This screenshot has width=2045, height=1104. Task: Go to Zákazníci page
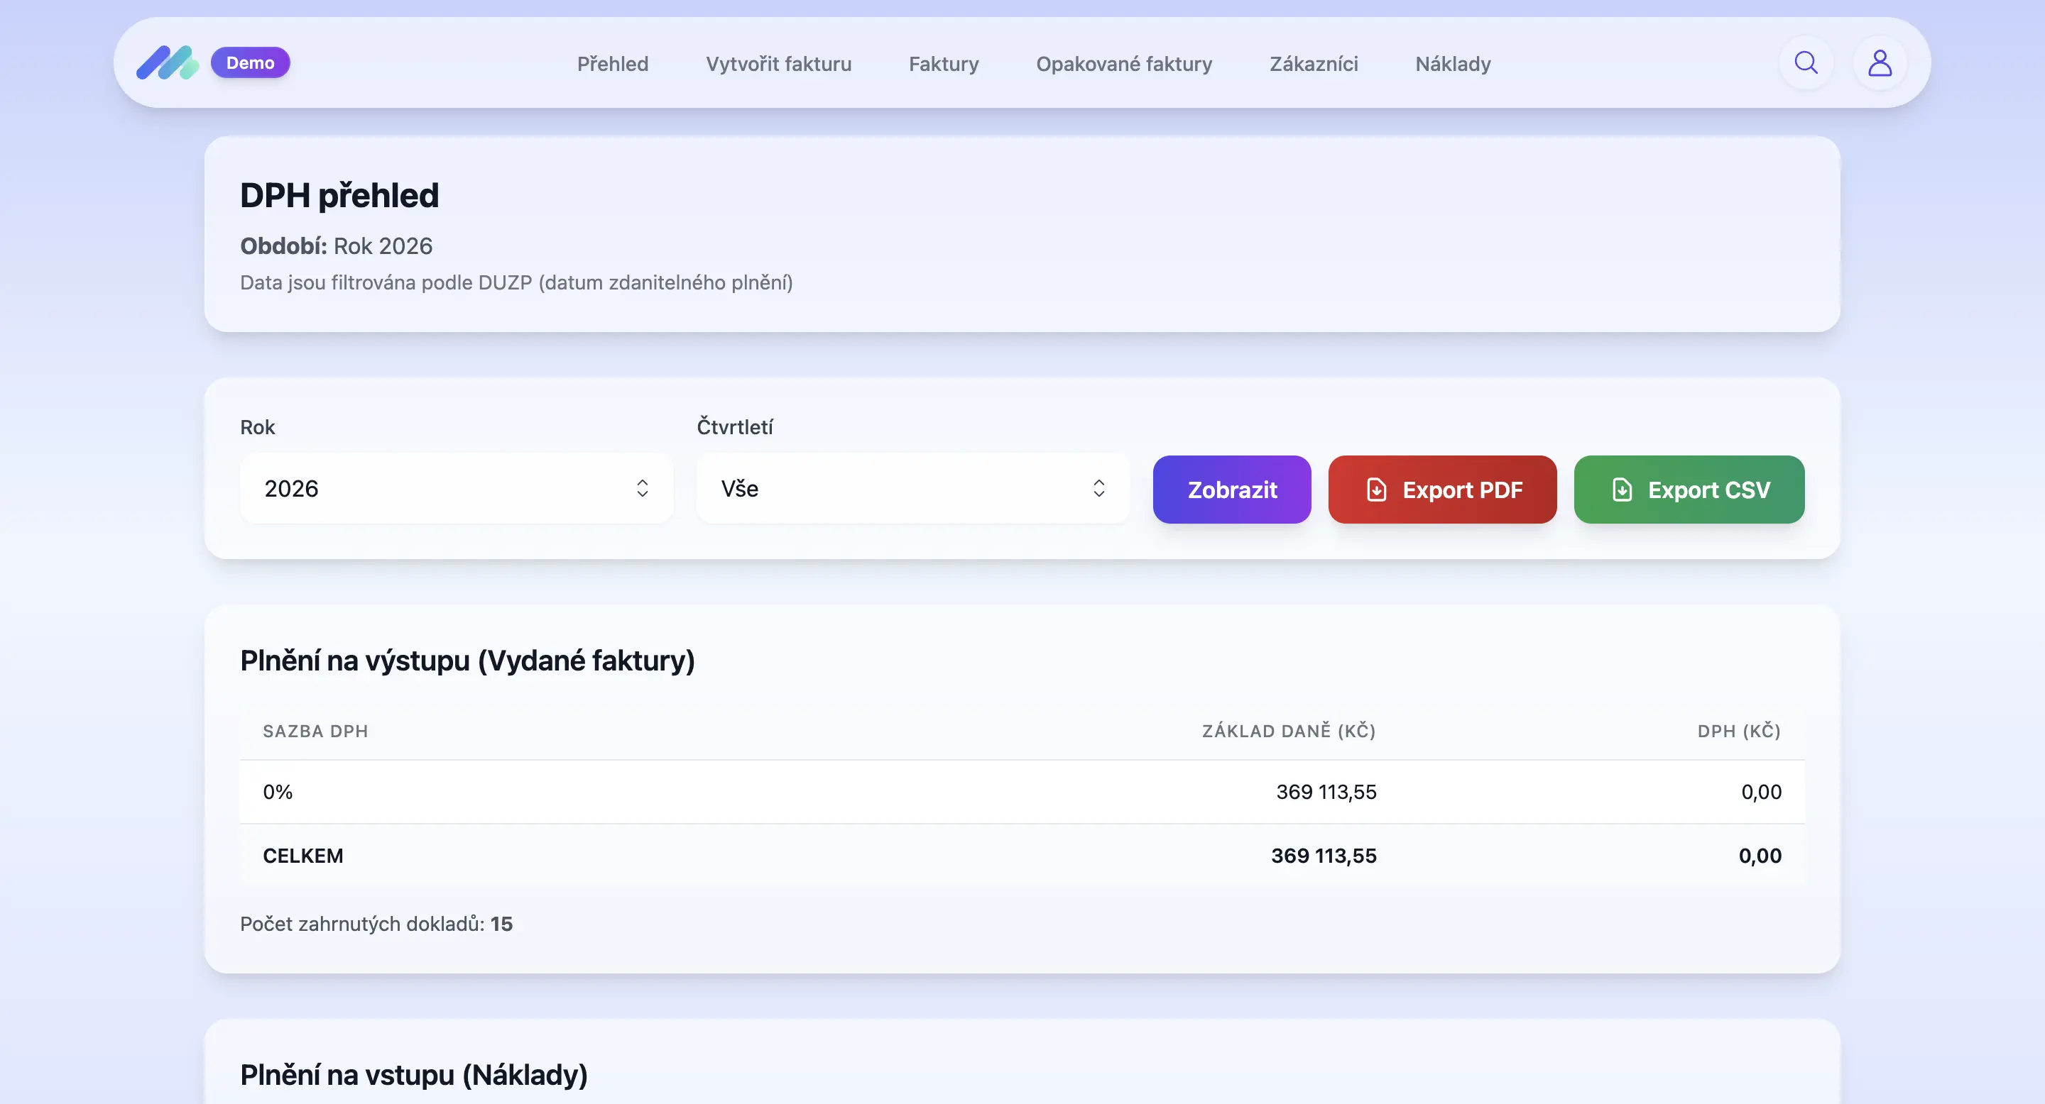1313,63
